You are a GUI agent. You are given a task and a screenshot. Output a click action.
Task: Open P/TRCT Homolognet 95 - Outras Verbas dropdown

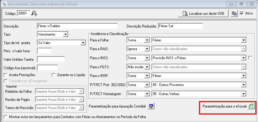click(x=243, y=94)
